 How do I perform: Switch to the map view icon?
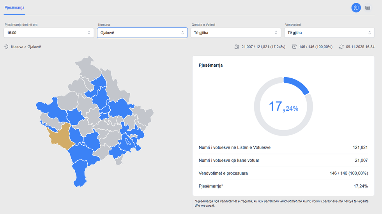(356, 7)
